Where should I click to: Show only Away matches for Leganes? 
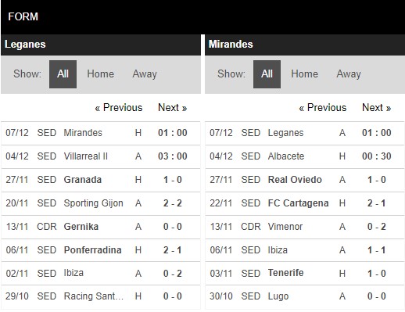pos(145,74)
